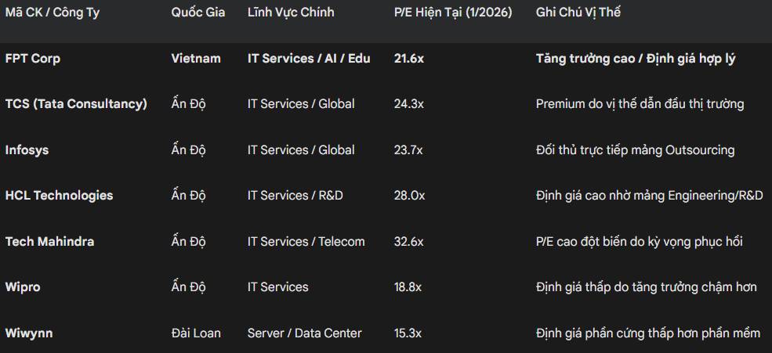Select the HCL Technologies company cell

(59, 196)
